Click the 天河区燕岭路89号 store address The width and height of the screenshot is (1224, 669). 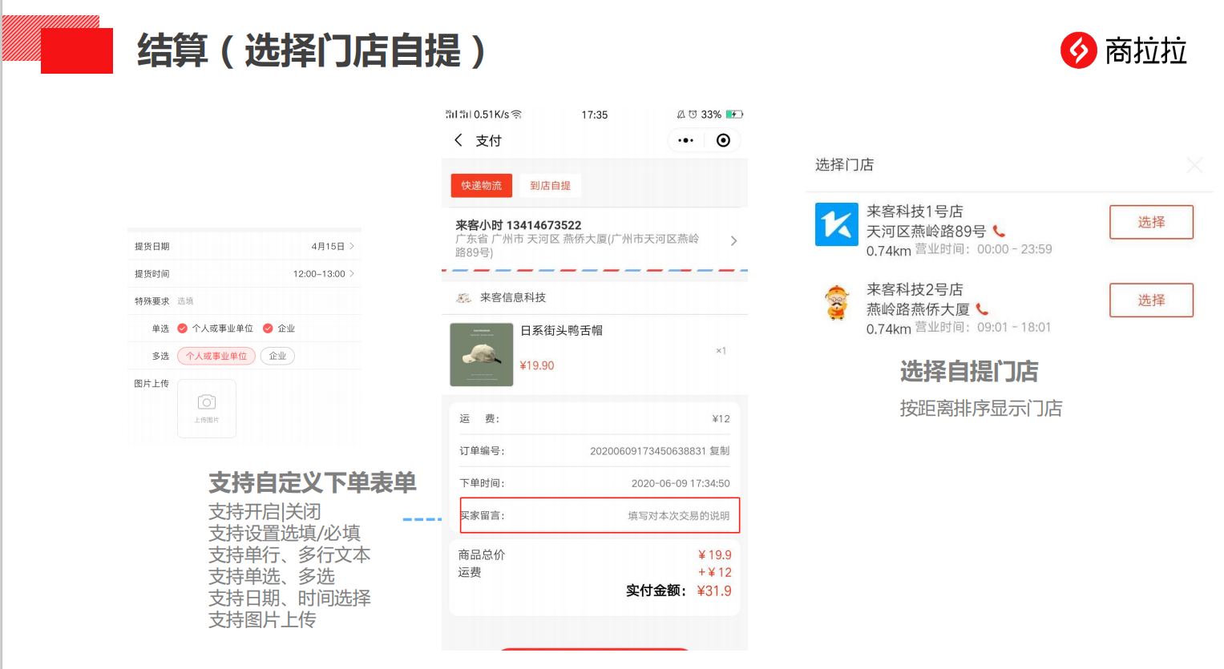tap(926, 232)
